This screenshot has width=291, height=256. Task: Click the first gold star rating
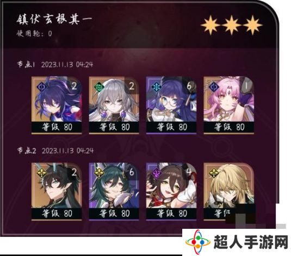pos(210,25)
